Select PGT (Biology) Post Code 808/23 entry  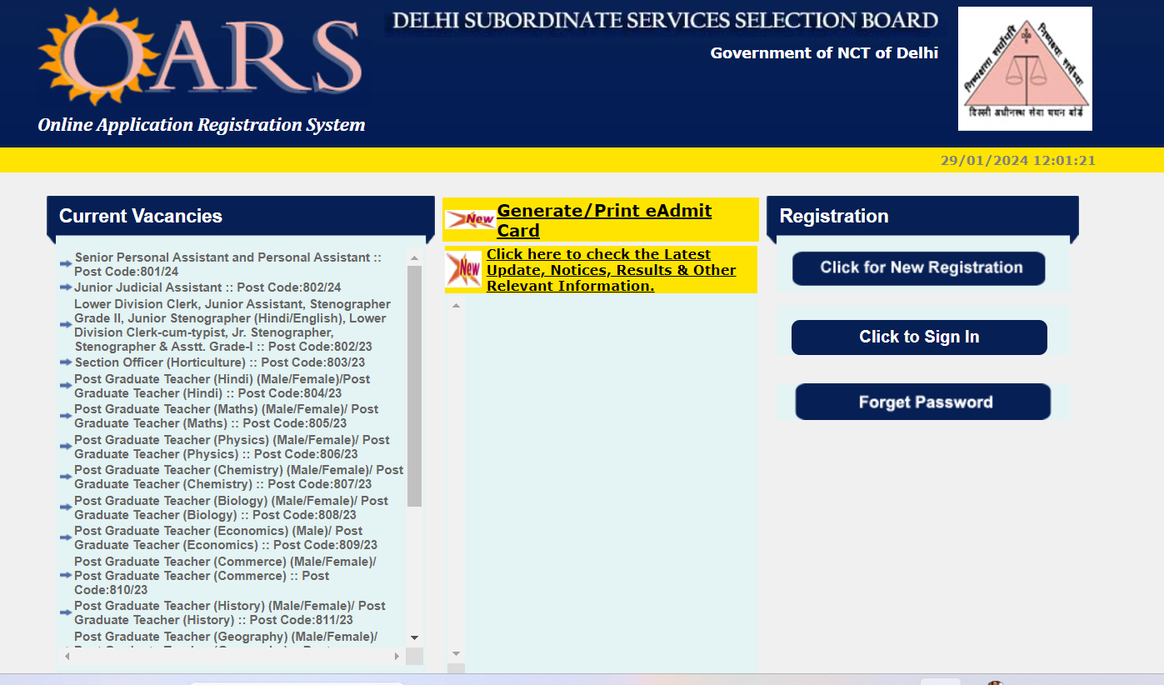click(x=231, y=507)
